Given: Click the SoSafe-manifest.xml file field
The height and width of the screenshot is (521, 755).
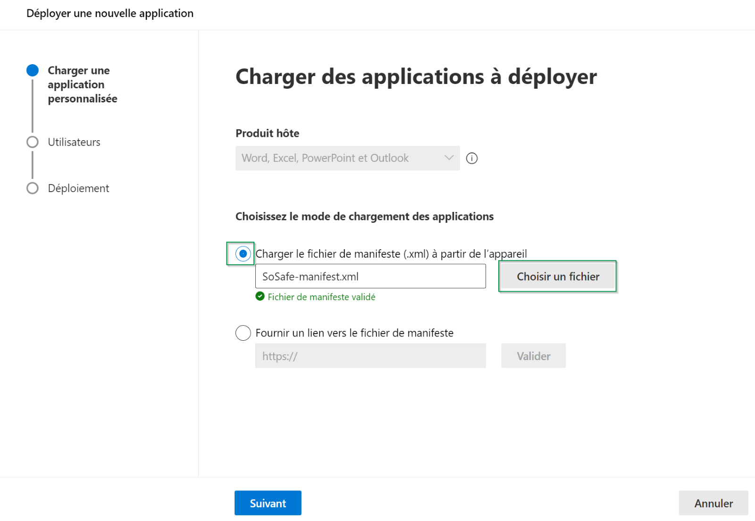Looking at the screenshot, I should point(370,277).
